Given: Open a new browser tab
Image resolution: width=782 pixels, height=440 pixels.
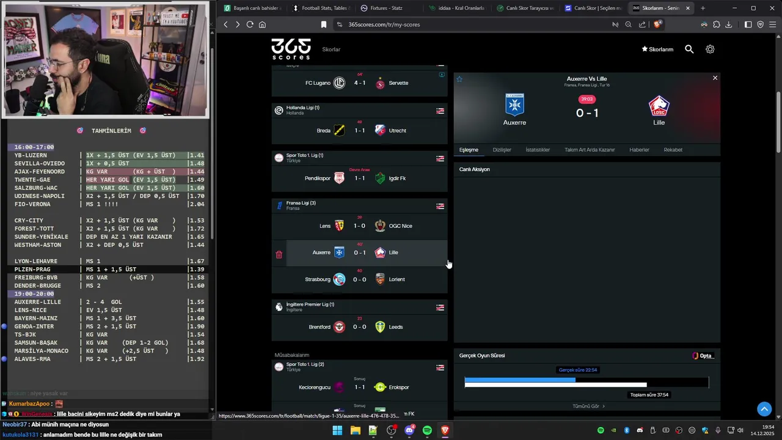Looking at the screenshot, I should [703, 8].
